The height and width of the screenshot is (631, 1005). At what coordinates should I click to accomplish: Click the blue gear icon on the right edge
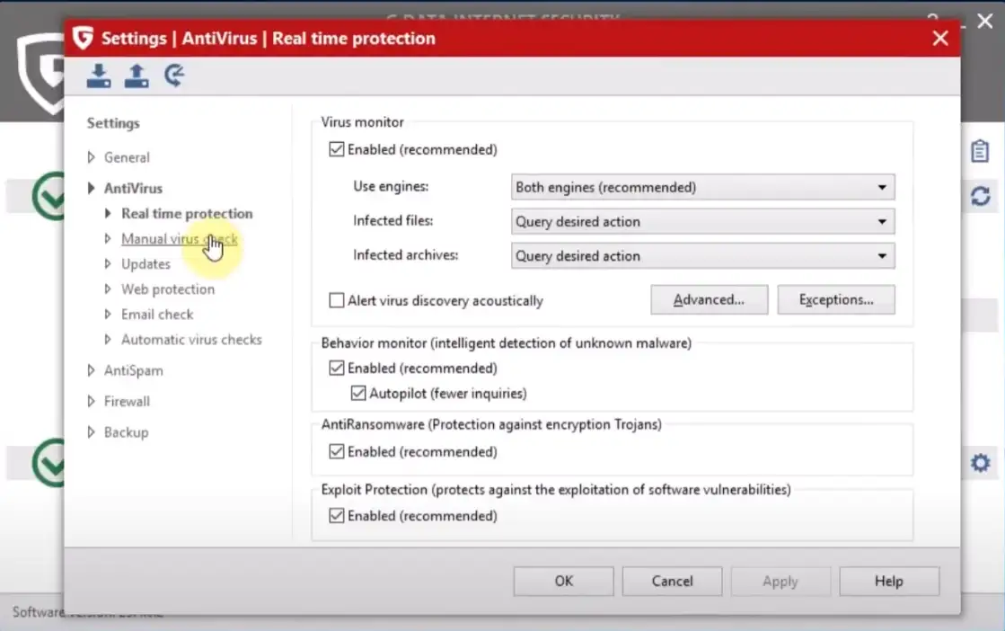(x=980, y=464)
